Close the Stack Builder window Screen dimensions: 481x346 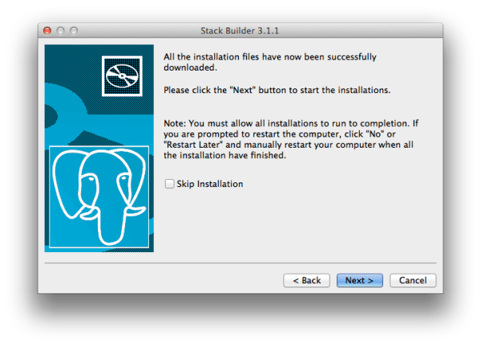point(47,31)
